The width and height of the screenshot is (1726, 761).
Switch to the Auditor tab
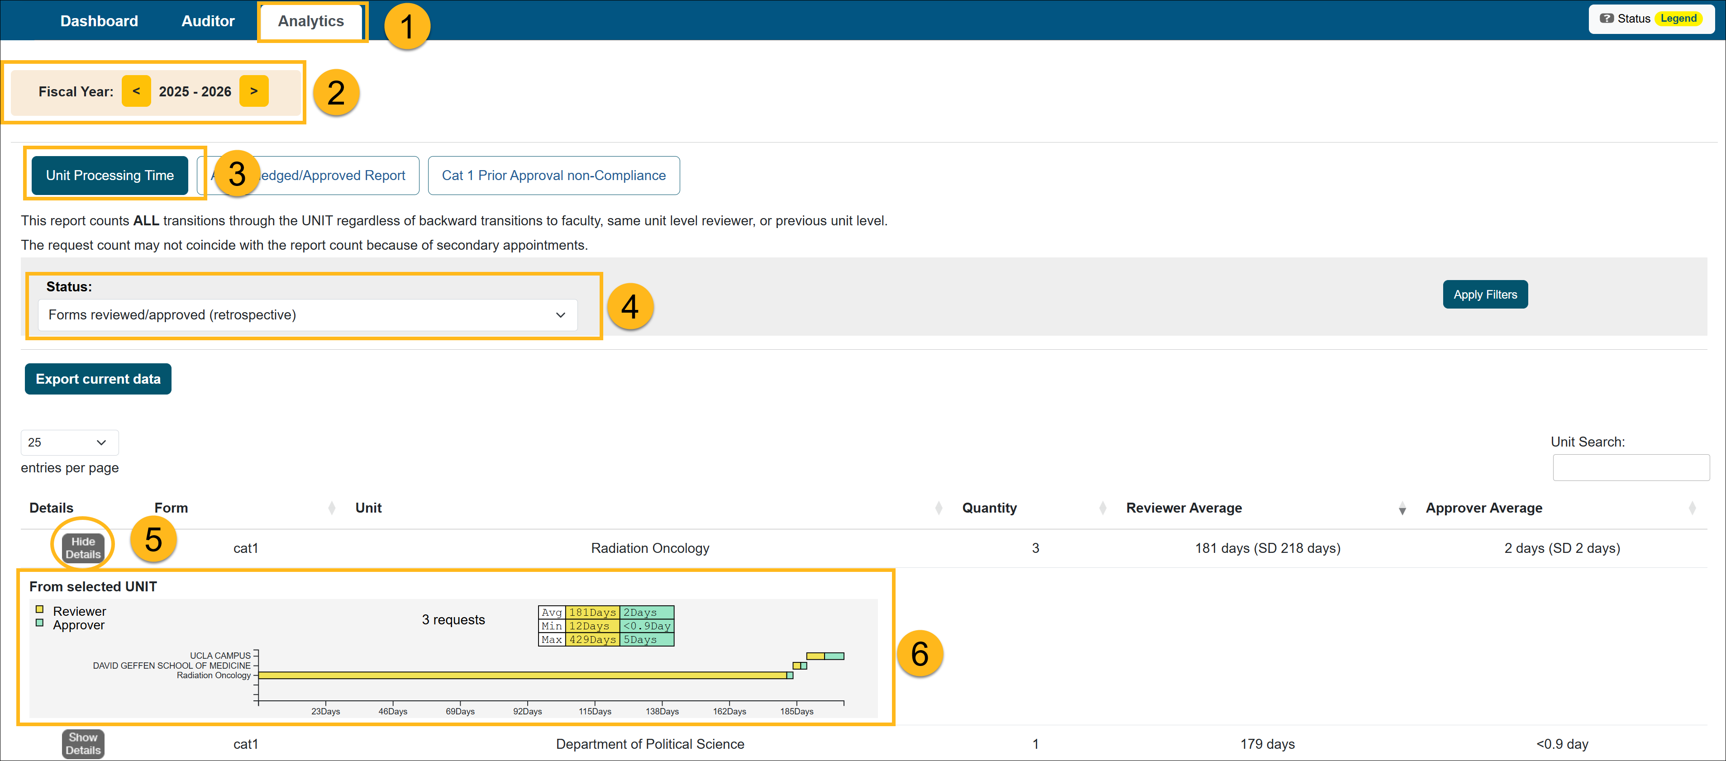[208, 21]
